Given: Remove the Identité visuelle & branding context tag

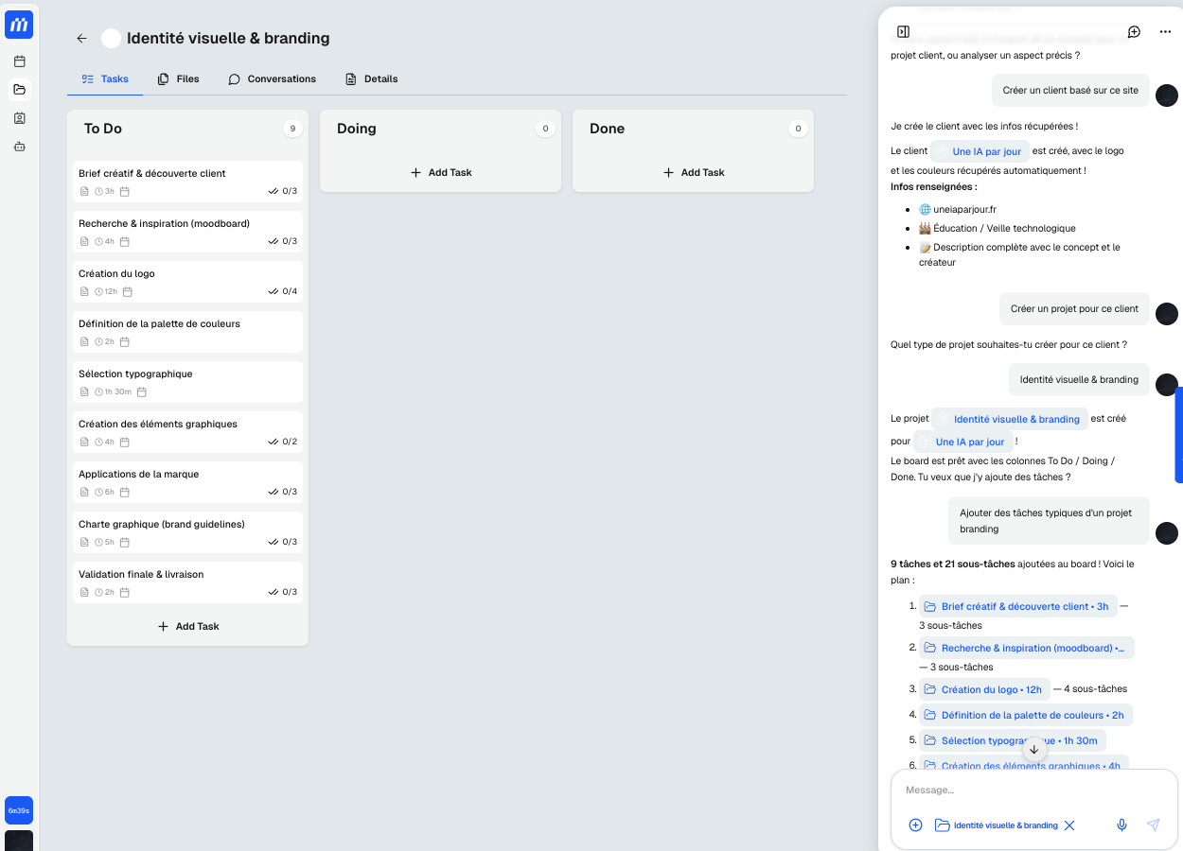Looking at the screenshot, I should point(1069,825).
